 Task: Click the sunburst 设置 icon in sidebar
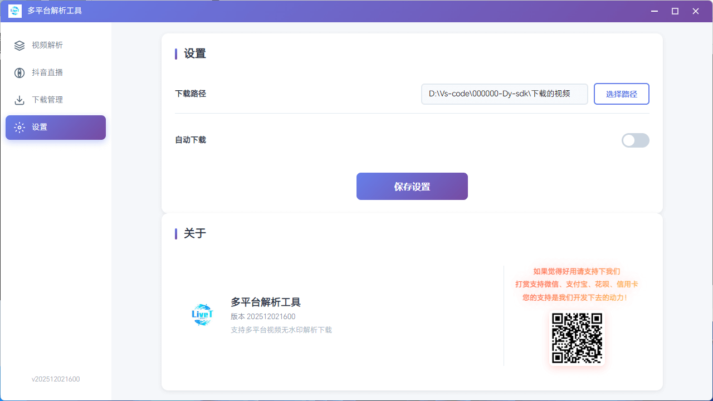19,127
